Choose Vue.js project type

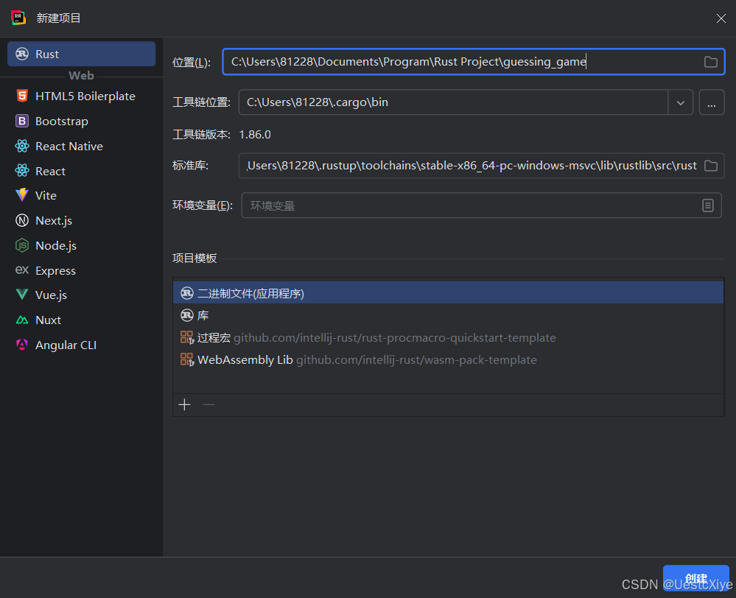[x=81, y=295]
